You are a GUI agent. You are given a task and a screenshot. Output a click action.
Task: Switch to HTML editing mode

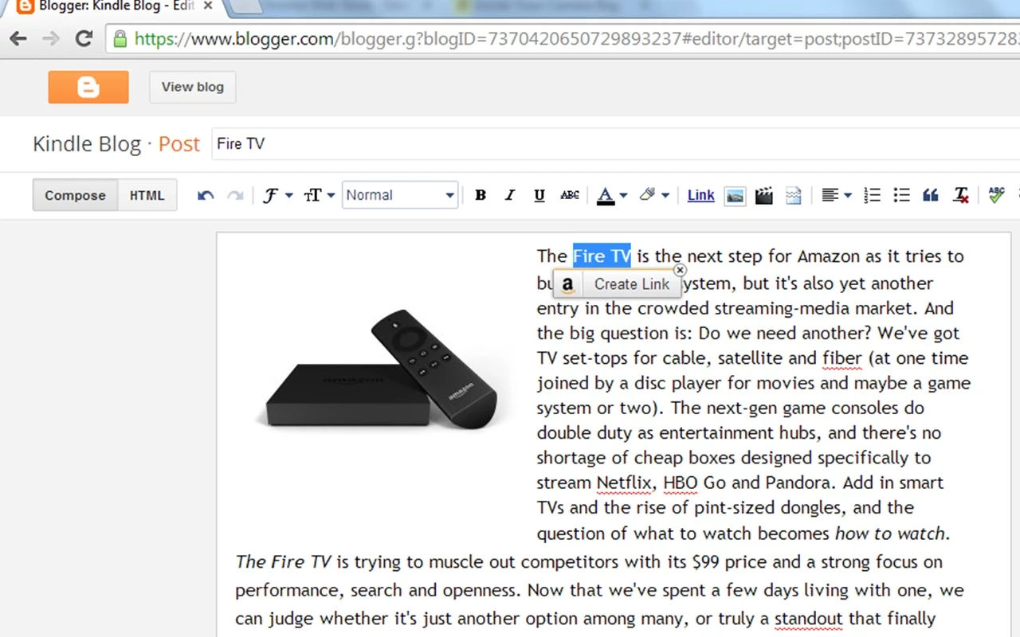point(147,195)
